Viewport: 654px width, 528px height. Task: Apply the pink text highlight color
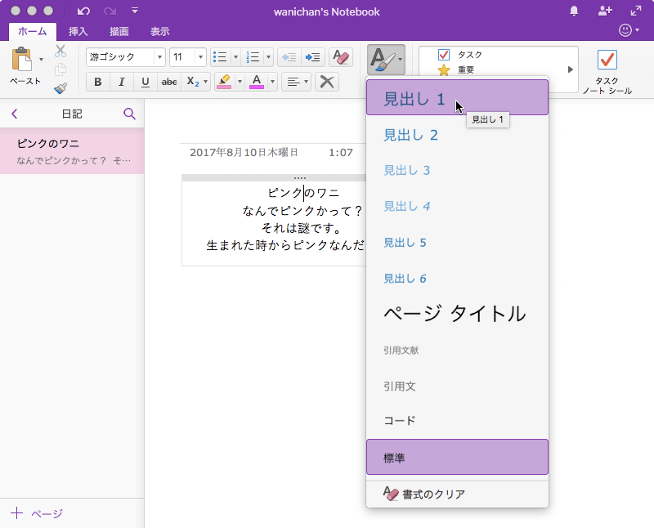click(223, 82)
